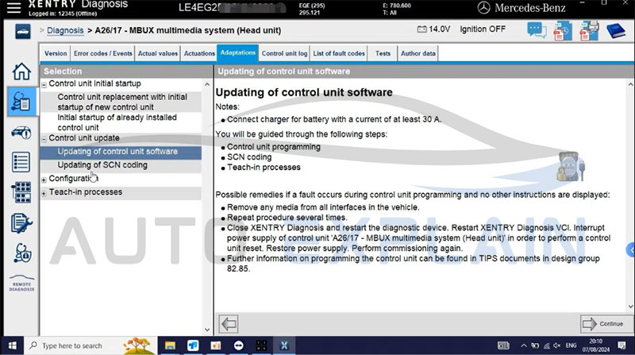Click the selection panel scroll down arrow
This screenshot has height=355, width=635.
point(207,330)
